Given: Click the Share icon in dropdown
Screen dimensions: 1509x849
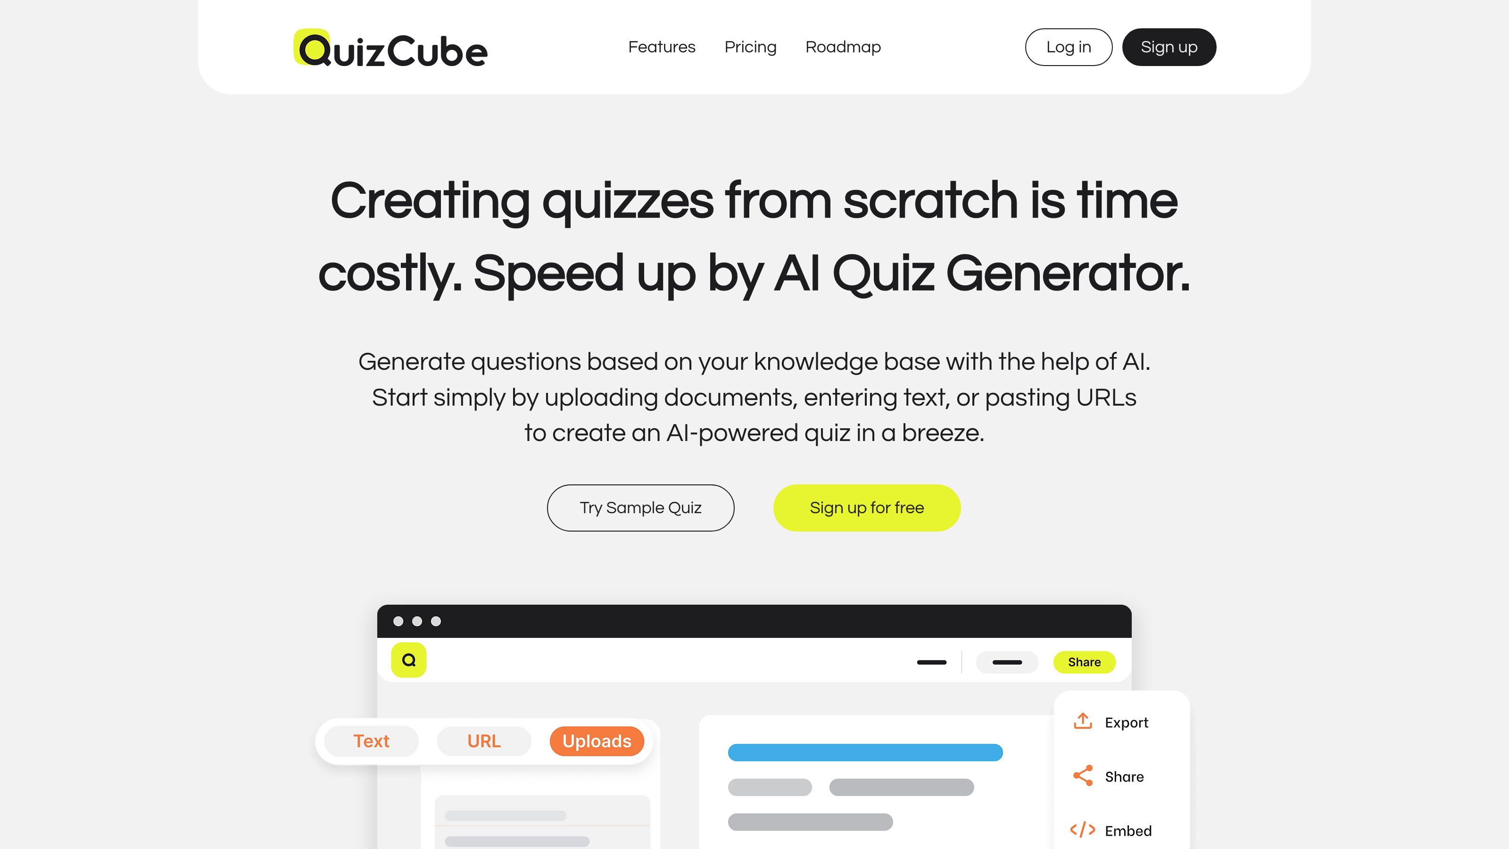Looking at the screenshot, I should click(x=1083, y=776).
